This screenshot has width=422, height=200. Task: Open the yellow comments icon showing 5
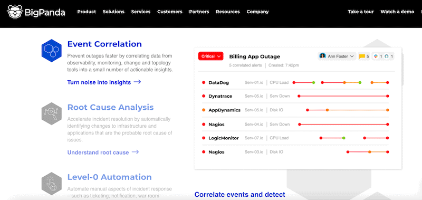pyautogui.click(x=362, y=56)
